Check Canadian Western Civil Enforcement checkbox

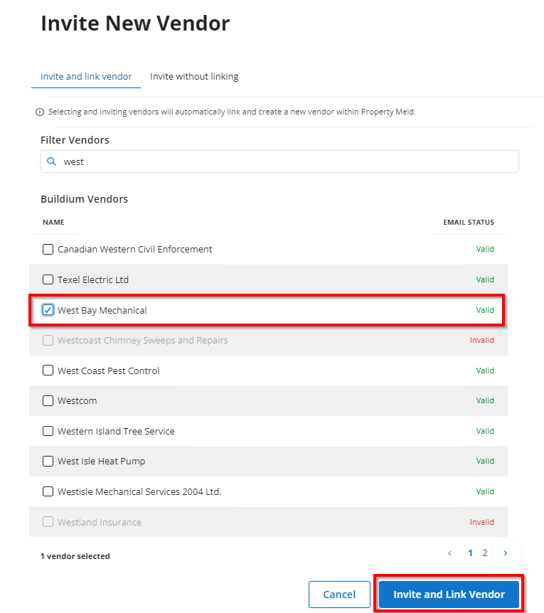coord(48,249)
